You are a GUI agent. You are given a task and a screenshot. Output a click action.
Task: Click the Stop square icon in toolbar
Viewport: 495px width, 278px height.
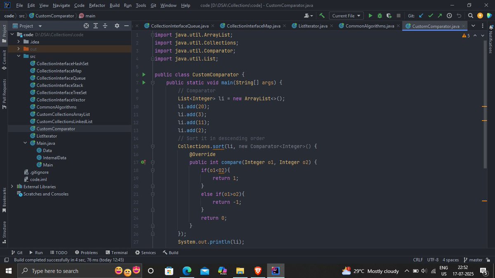398,16
